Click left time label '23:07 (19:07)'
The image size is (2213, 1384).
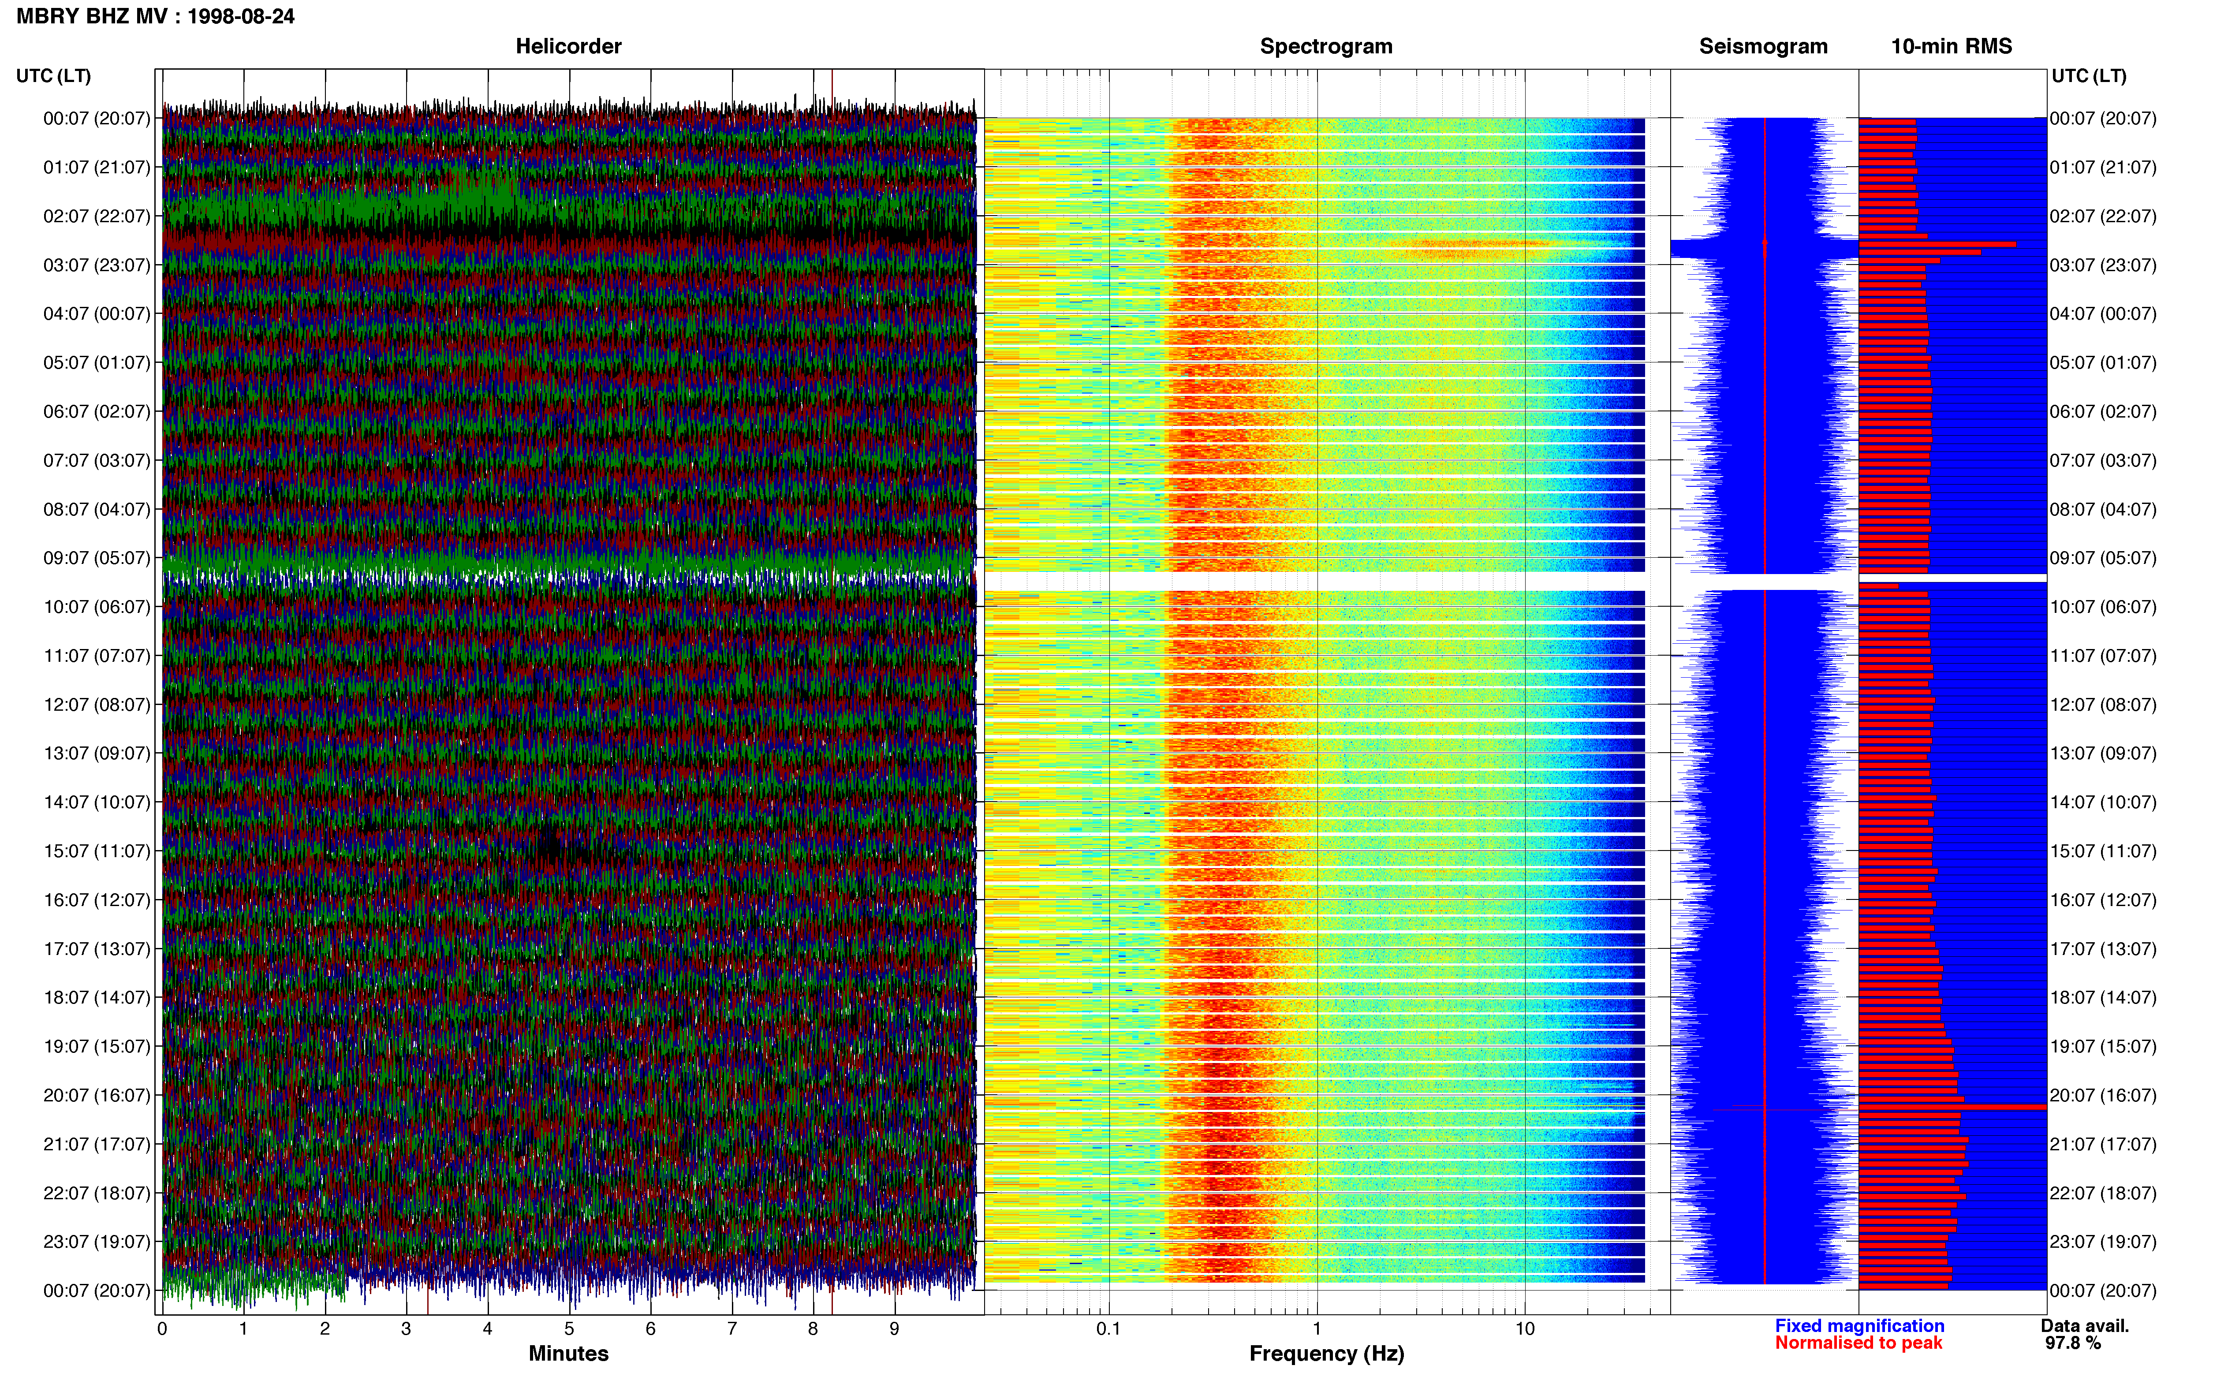(97, 1242)
